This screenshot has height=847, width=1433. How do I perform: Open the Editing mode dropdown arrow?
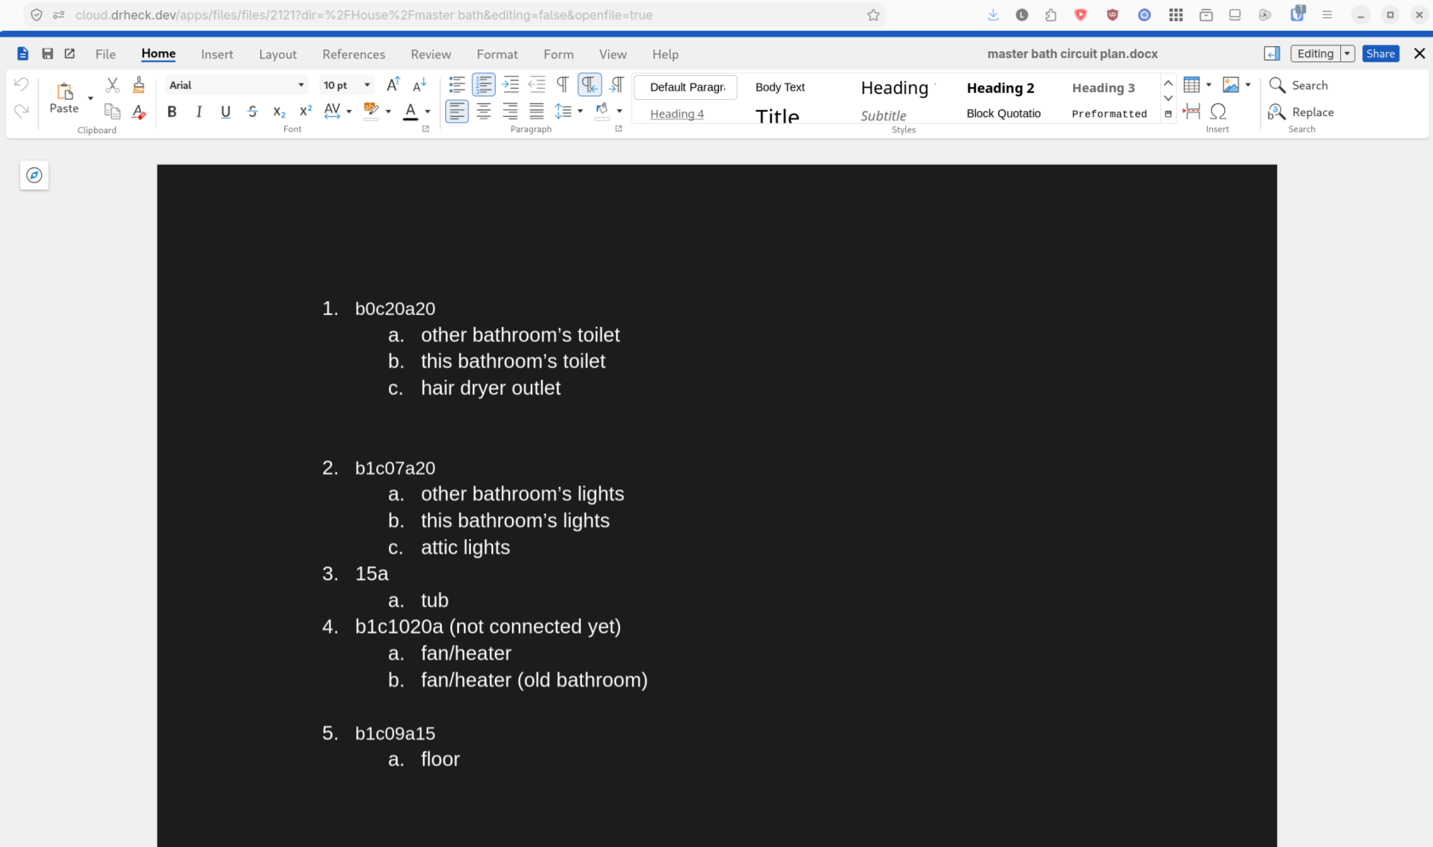click(x=1348, y=54)
